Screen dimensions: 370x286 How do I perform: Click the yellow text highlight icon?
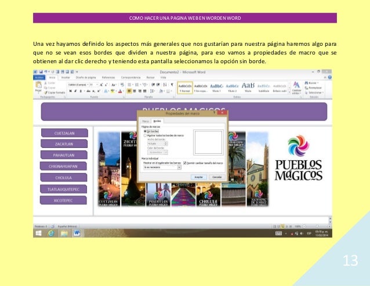click(x=113, y=91)
